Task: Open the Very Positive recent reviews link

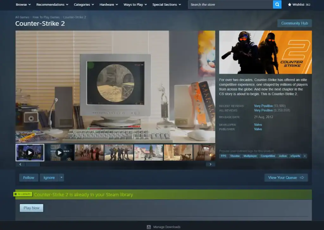Action: pos(264,106)
